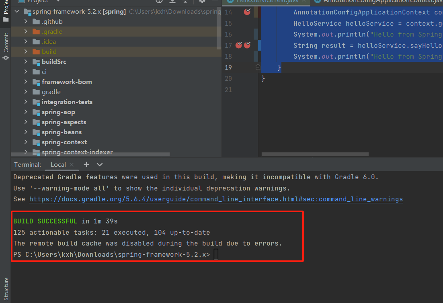Select the build folder label
The height and width of the screenshot is (303, 443).
tap(49, 52)
